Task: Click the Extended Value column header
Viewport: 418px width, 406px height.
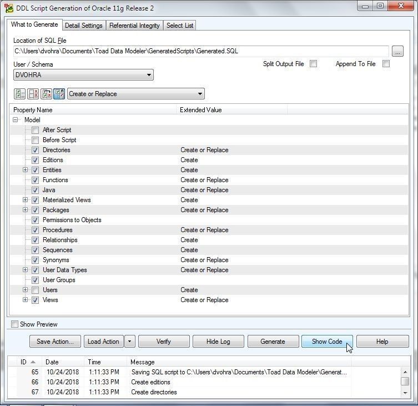Action: [x=232, y=110]
